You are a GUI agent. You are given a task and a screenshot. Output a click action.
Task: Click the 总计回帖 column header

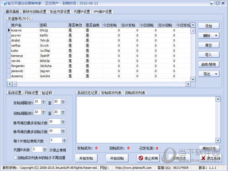pos(167,25)
